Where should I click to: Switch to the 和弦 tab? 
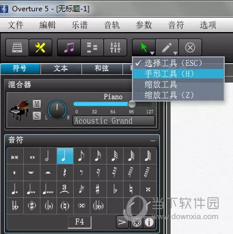(x=102, y=69)
